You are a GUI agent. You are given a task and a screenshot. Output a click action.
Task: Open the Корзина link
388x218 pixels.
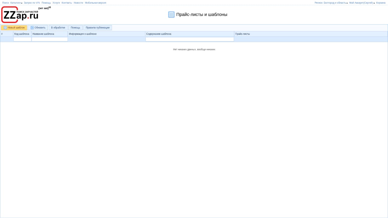381,3
